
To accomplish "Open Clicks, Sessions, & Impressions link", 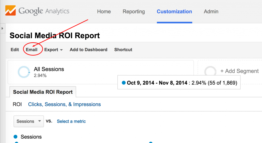I will [x=64, y=104].
